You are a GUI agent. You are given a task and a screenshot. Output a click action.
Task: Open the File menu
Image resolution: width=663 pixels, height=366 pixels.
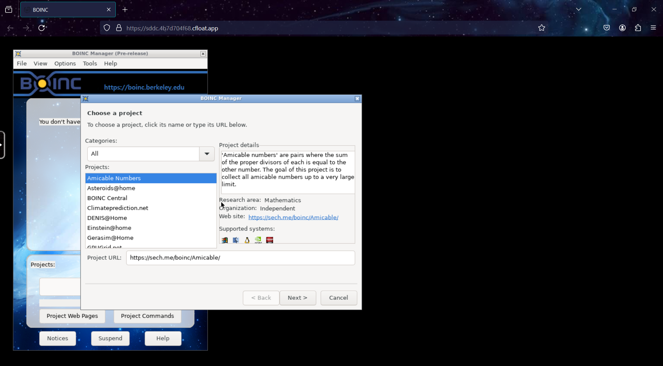[22, 63]
